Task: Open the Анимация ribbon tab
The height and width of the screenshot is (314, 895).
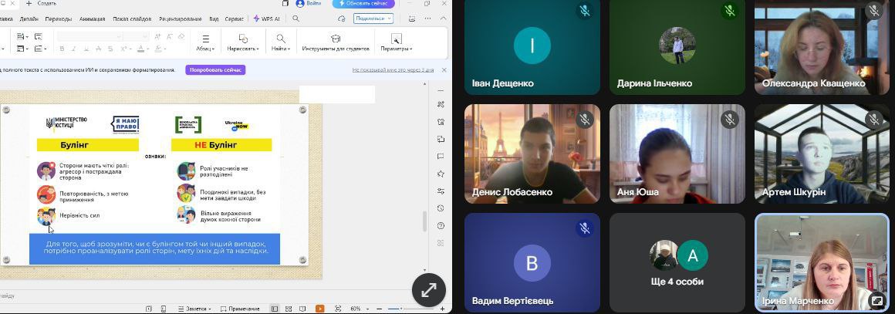Action: 92,19
